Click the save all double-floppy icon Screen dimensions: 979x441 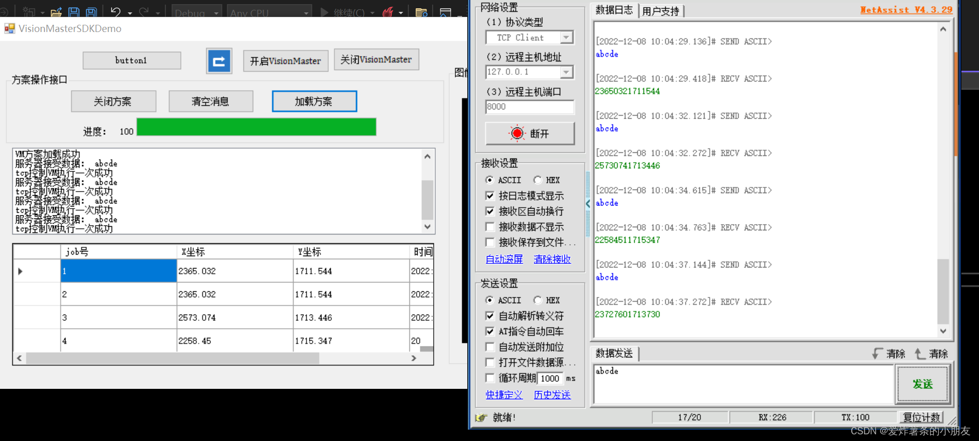[x=91, y=11]
